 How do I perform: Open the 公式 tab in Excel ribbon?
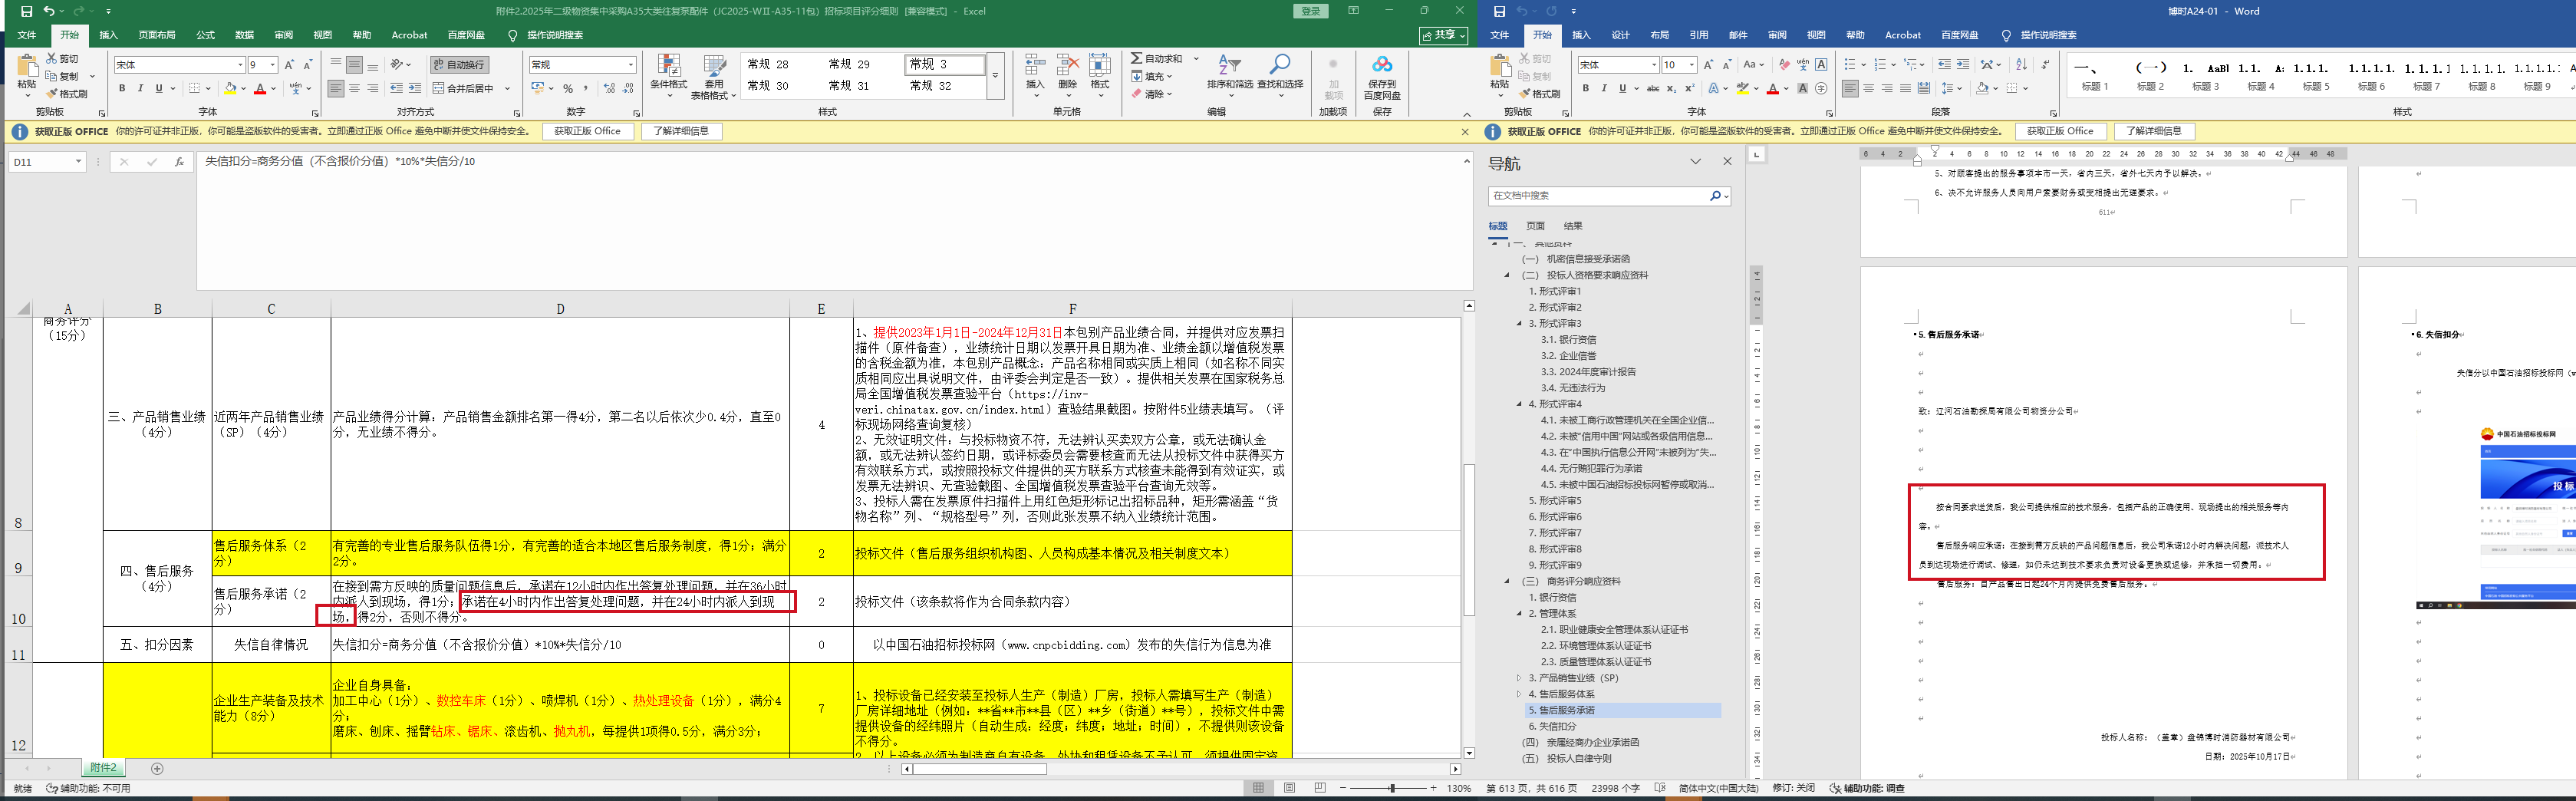(205, 35)
